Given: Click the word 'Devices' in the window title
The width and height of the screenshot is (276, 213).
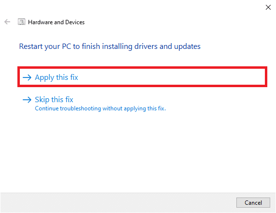Looking at the screenshot, I should [75, 22].
